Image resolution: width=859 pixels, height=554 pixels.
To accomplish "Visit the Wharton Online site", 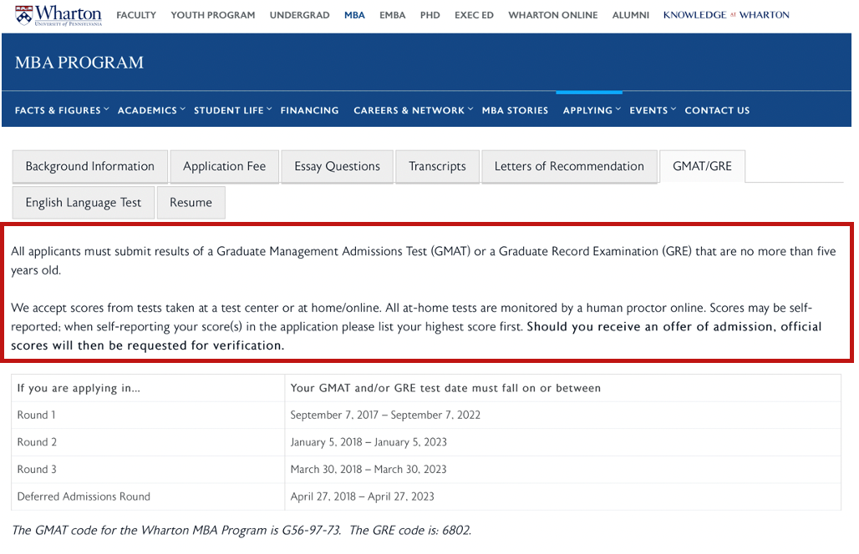I will [553, 15].
